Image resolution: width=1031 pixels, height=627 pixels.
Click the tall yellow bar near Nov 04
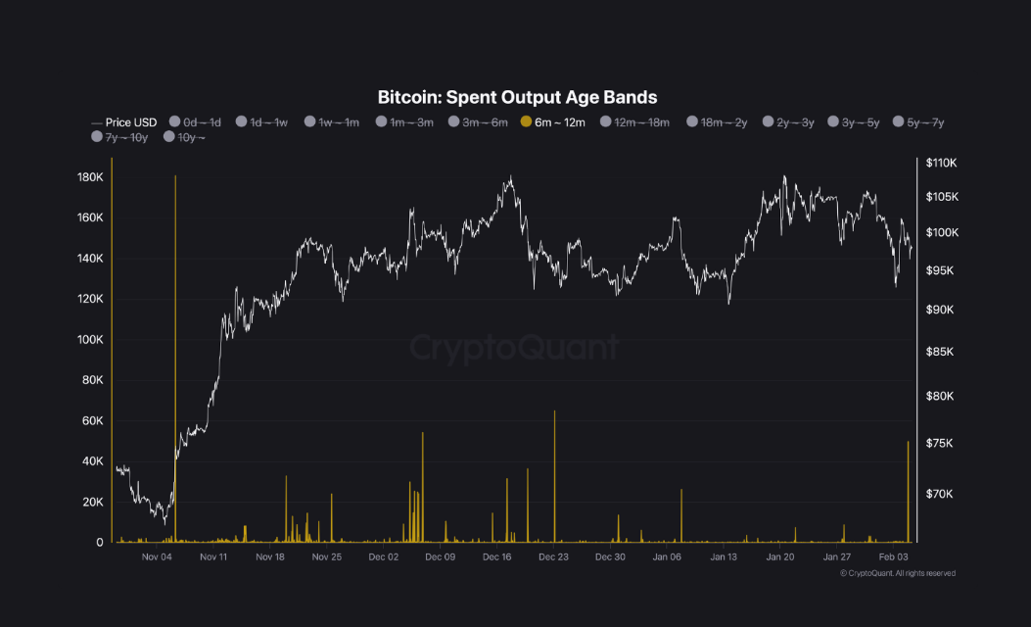(175, 353)
